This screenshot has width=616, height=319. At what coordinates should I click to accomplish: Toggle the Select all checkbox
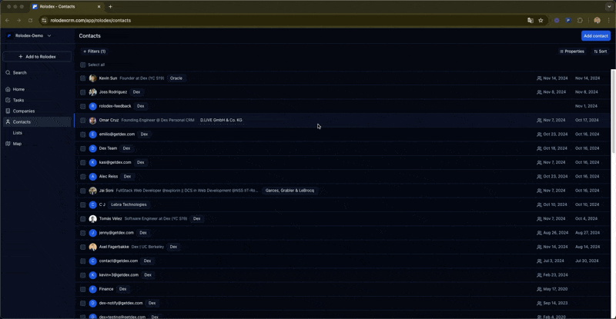(82, 65)
